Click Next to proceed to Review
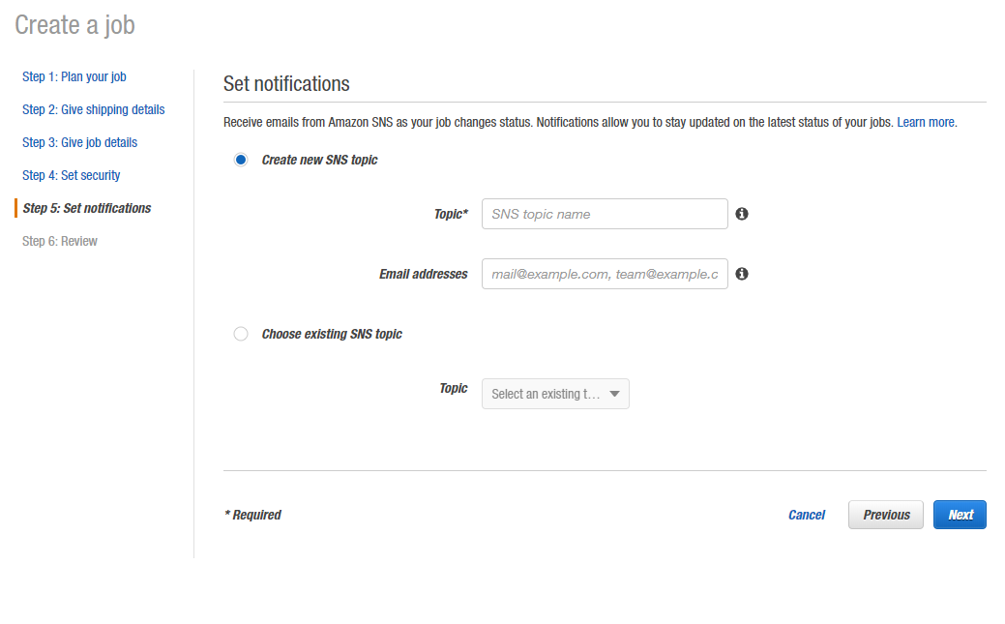This screenshot has width=1005, height=624. [959, 514]
